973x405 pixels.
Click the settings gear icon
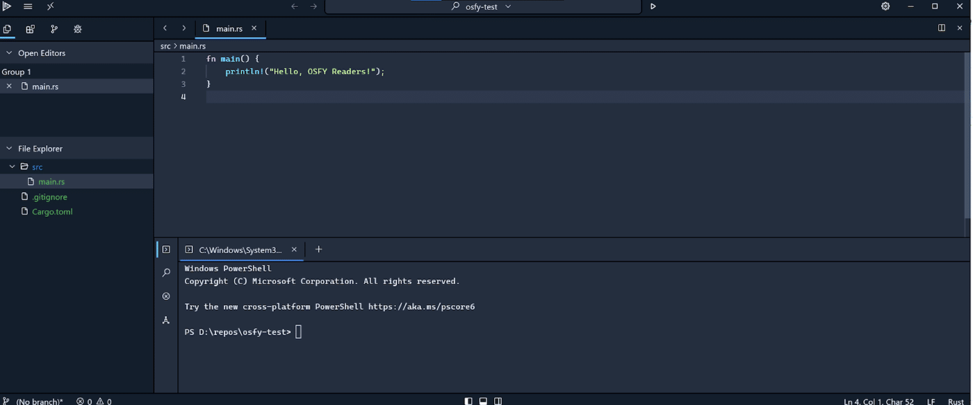pyautogui.click(x=885, y=6)
